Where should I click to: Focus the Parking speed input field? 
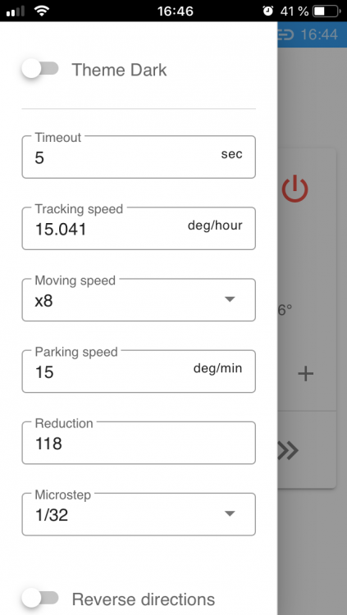(x=139, y=371)
